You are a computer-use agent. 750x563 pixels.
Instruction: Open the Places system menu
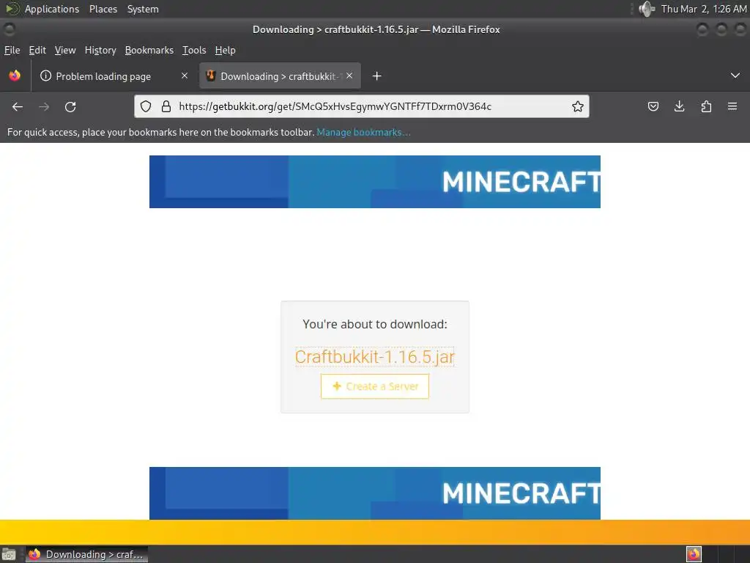(103, 9)
